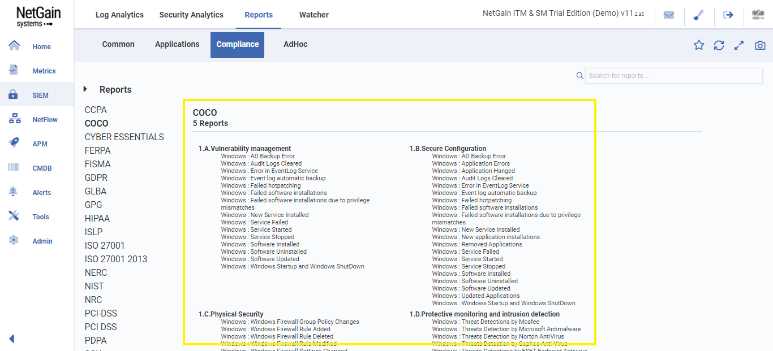Open the NetFlow network icon
Screen dimensions: 773x351
point(15,119)
